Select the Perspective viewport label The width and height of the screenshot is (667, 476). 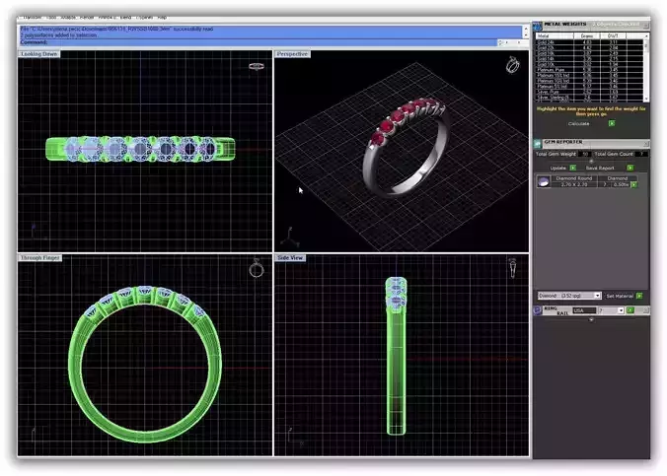[292, 54]
